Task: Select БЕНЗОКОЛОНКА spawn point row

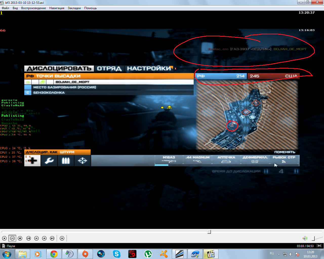Action: click(x=109, y=93)
